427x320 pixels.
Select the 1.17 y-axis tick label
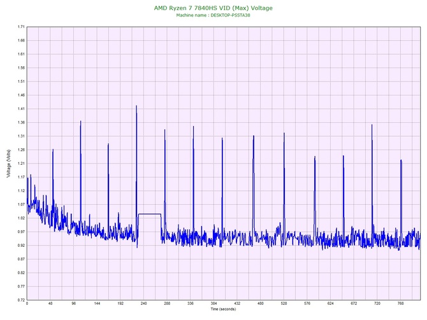21,177
